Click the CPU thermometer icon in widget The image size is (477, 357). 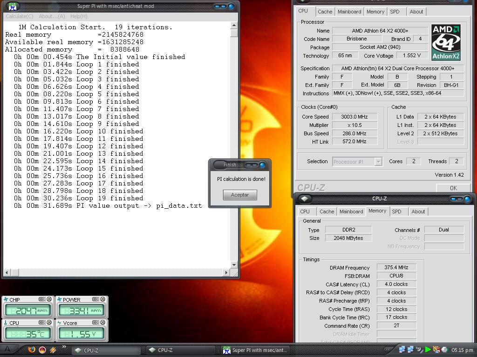click(x=6, y=323)
